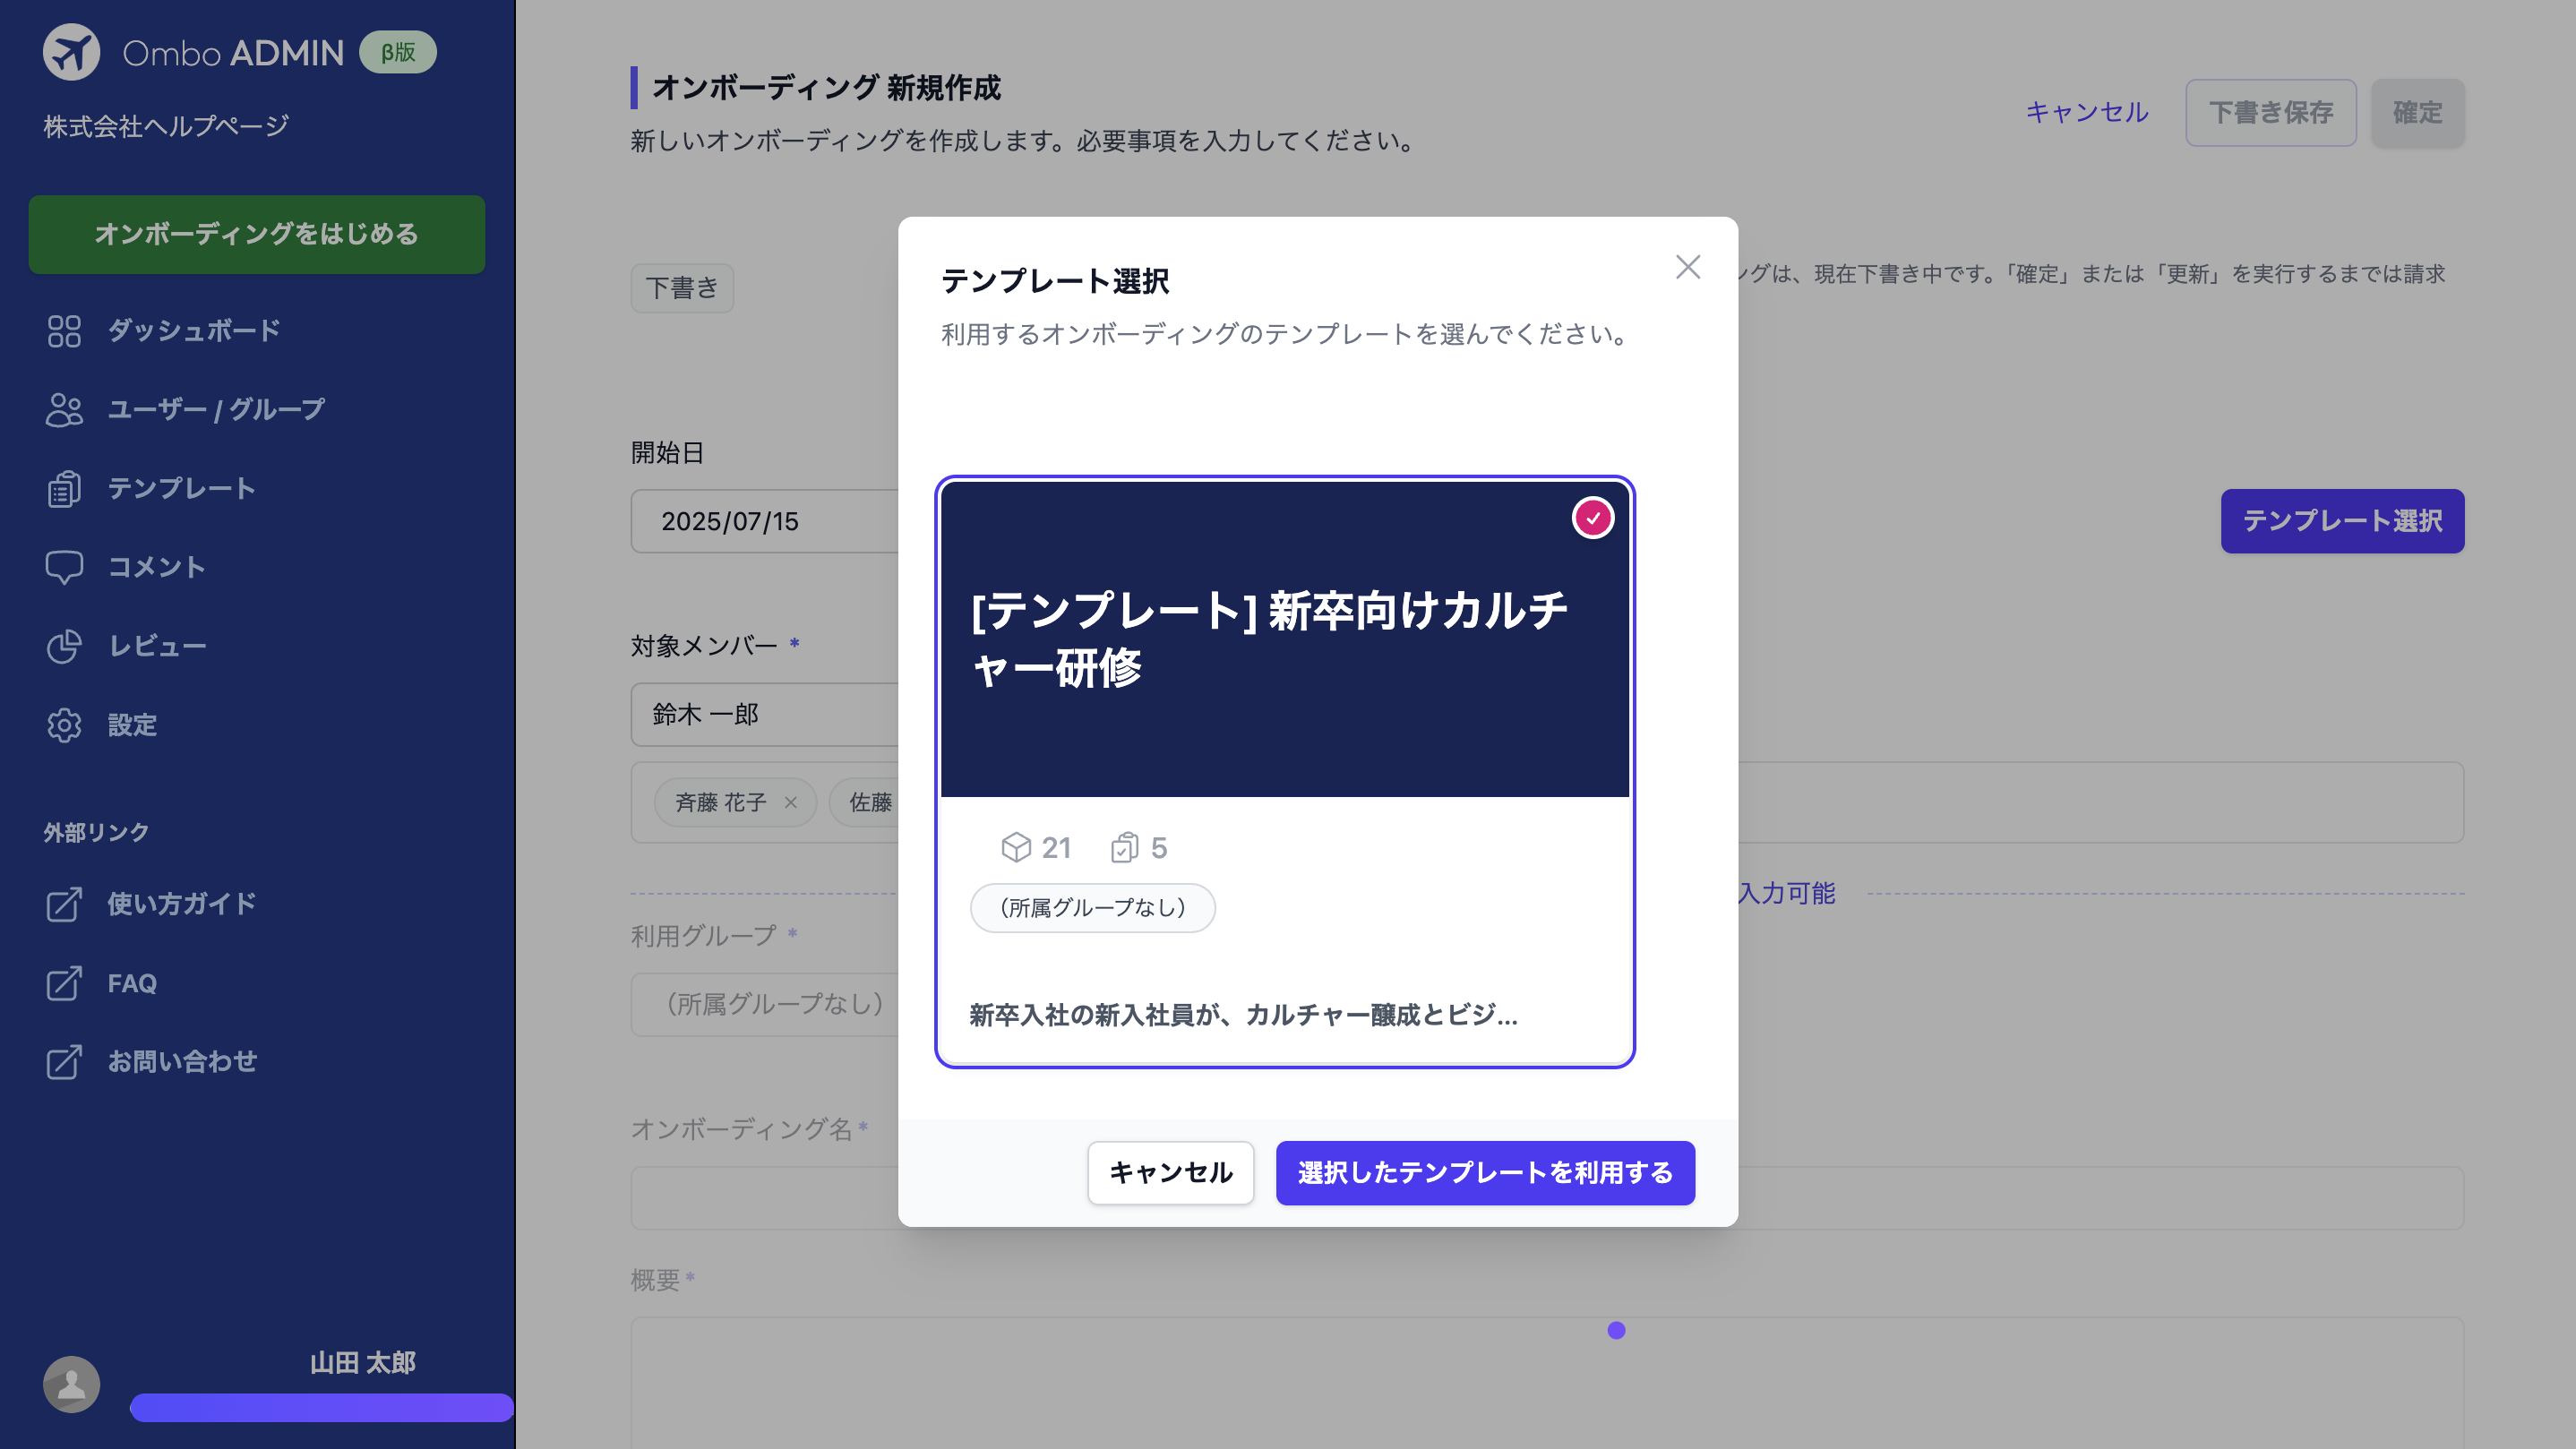Click the cube icon showing 21
Viewport: 2576px width, 1449px height.
[x=1016, y=847]
